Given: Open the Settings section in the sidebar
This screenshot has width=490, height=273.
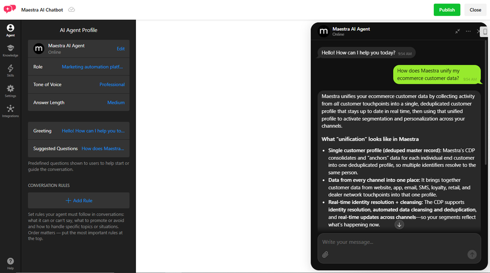Looking at the screenshot, I should pos(11,91).
